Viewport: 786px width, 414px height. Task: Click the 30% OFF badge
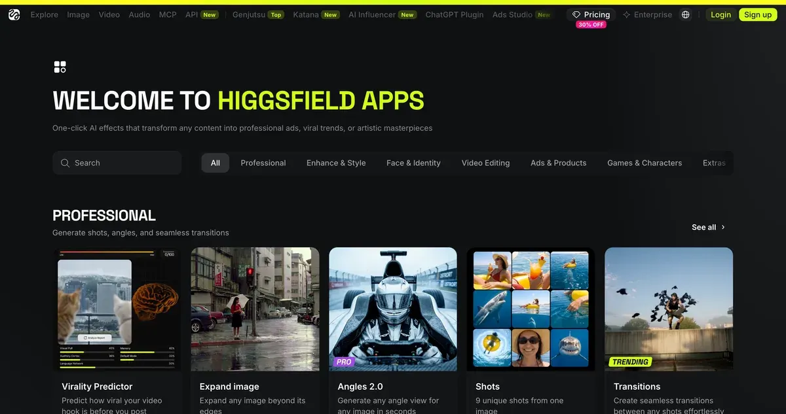[591, 25]
